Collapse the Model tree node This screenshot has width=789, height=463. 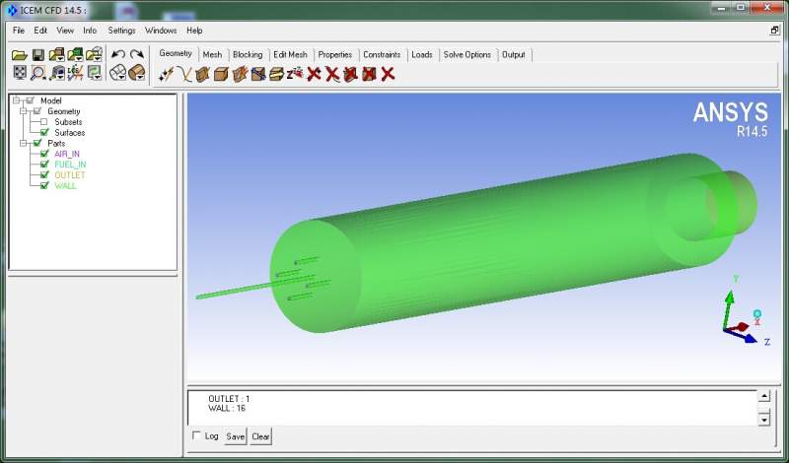point(16,100)
